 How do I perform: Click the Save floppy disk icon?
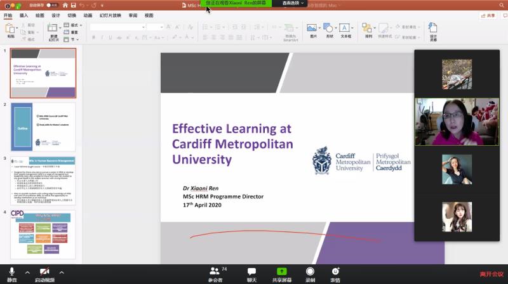coord(74,5)
